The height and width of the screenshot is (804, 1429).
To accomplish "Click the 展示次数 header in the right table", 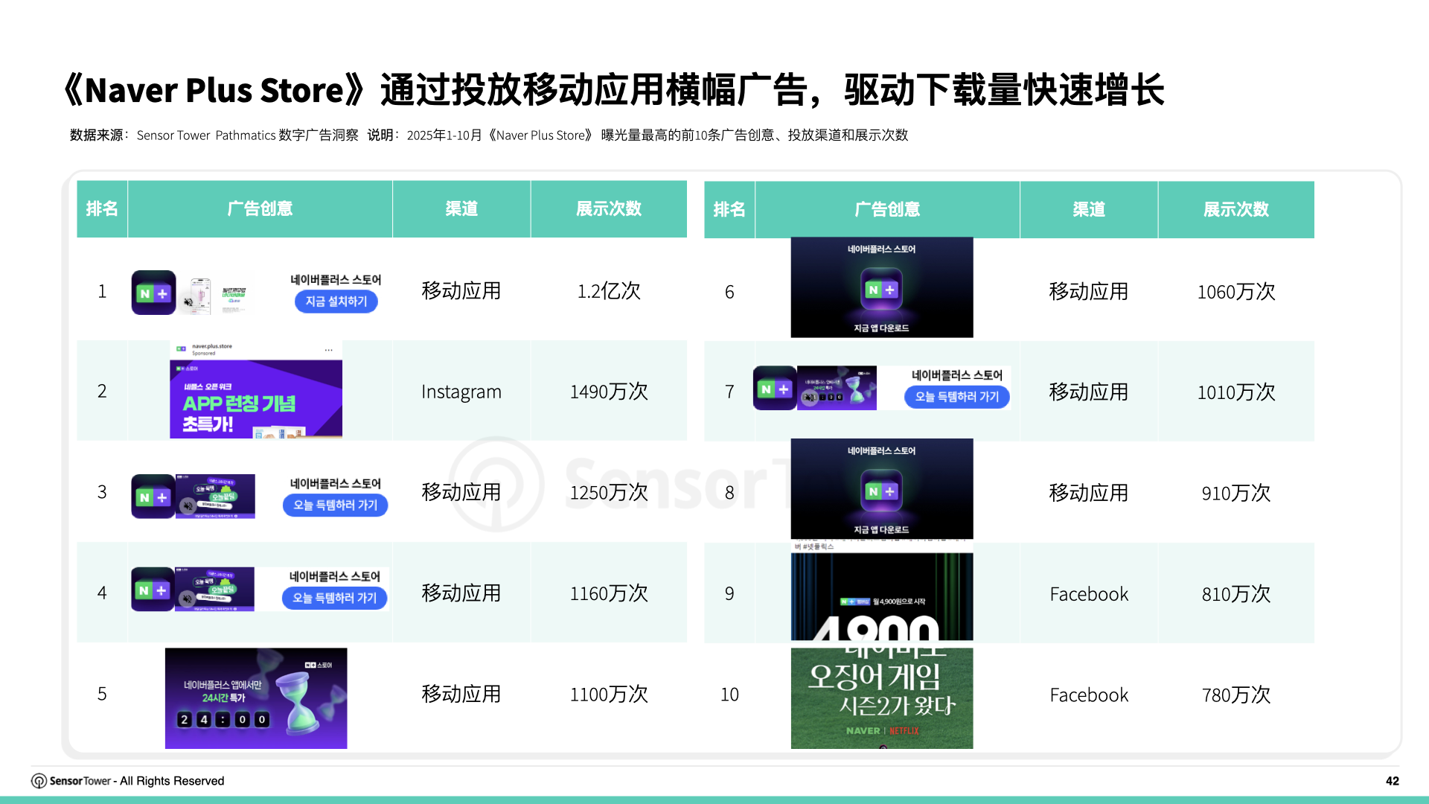I will tap(1236, 210).
